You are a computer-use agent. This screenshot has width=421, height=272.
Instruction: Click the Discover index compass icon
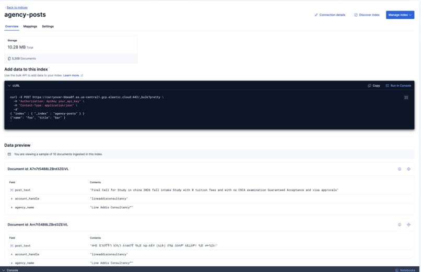point(356,15)
